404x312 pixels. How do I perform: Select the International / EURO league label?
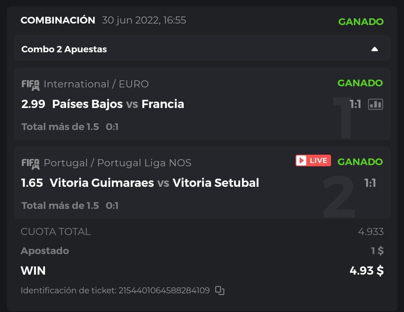pos(96,84)
